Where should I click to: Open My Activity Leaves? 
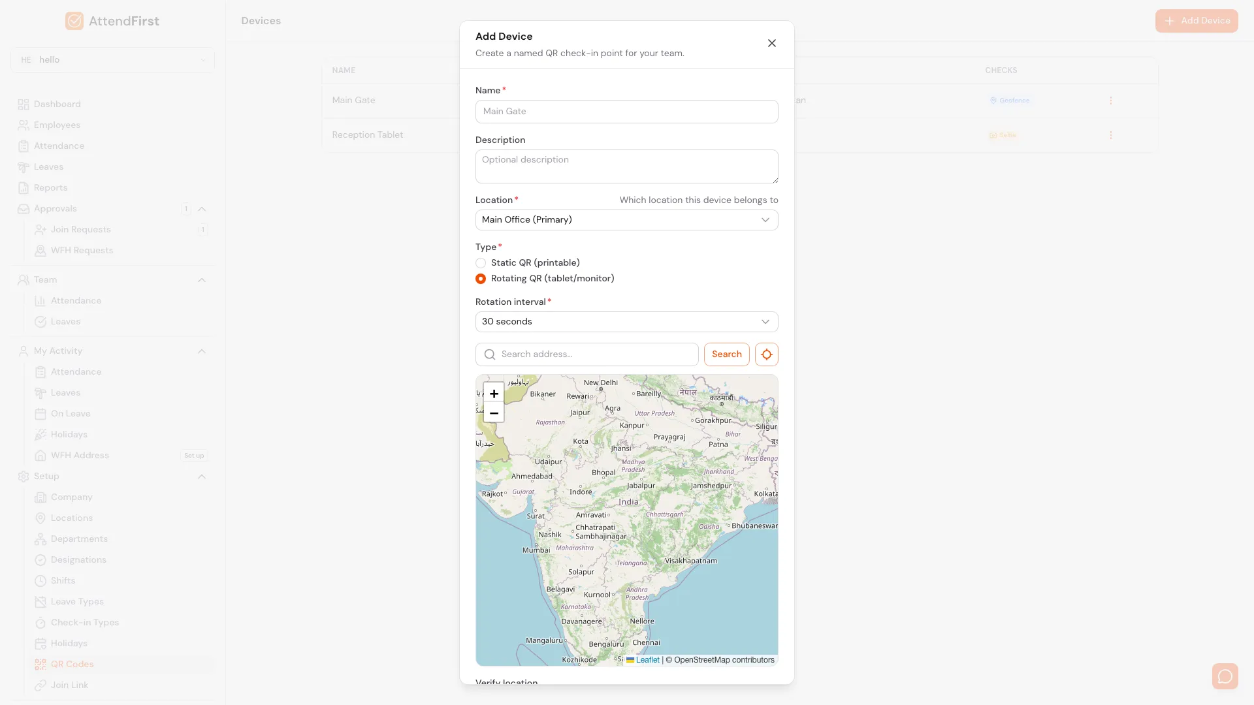[65, 393]
